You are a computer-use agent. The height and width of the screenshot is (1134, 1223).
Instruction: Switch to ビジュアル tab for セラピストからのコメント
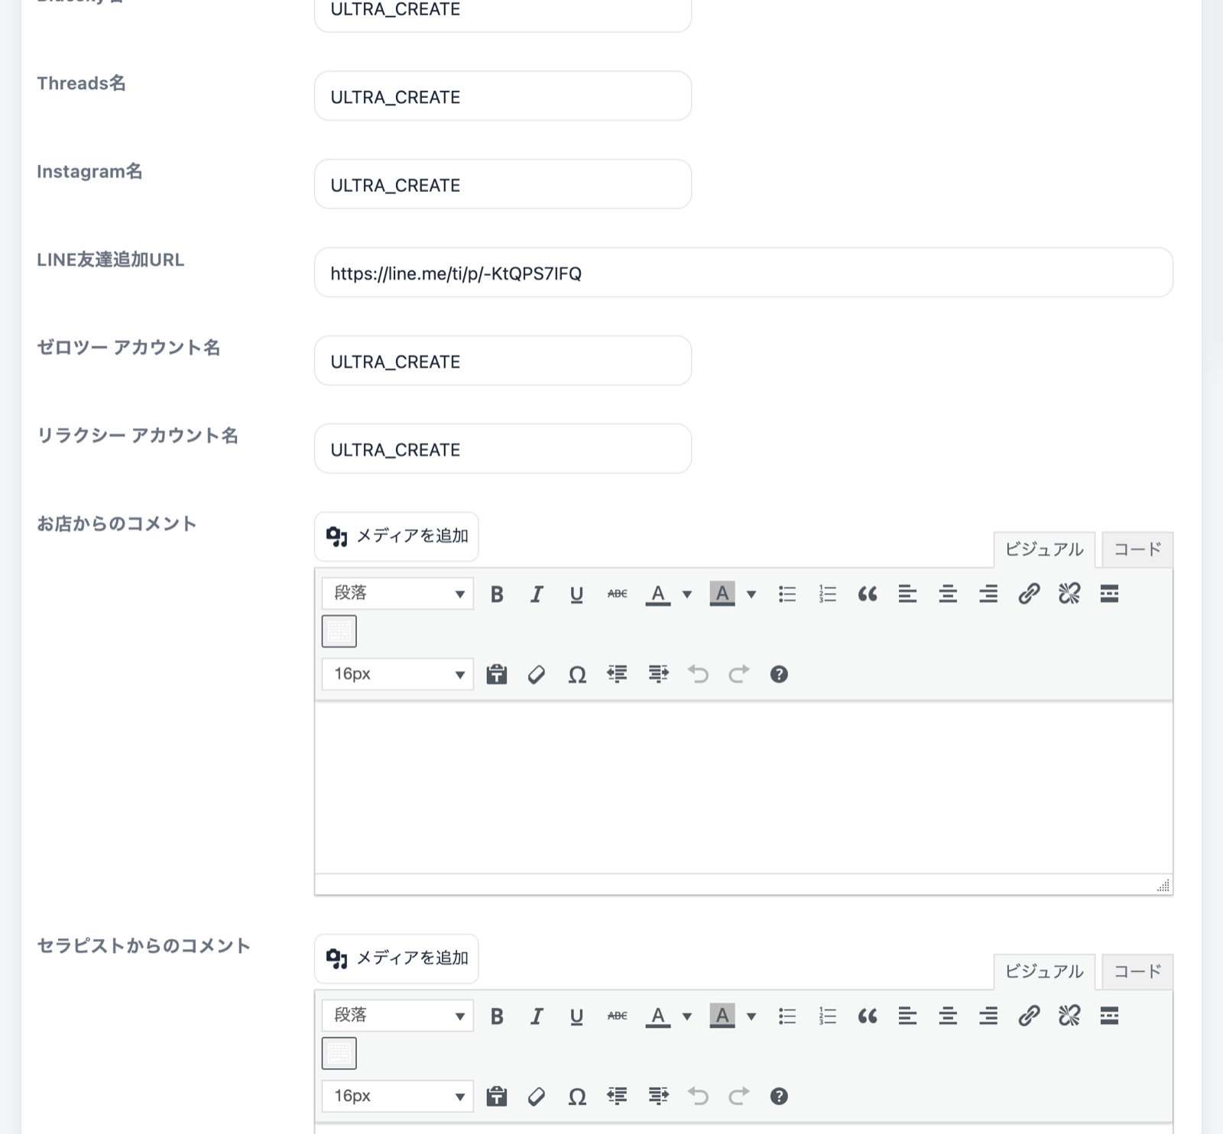(1044, 971)
